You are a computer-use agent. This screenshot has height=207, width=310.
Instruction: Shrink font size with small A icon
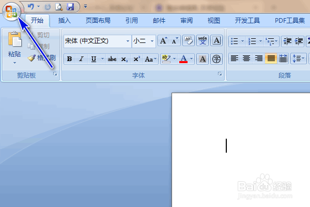[x=175, y=40]
